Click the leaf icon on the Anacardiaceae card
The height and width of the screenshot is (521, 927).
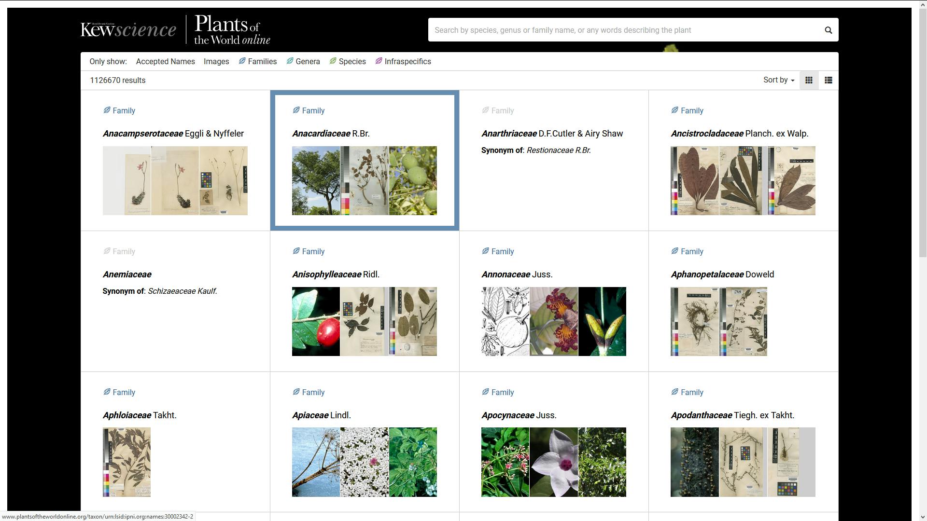[x=295, y=110]
